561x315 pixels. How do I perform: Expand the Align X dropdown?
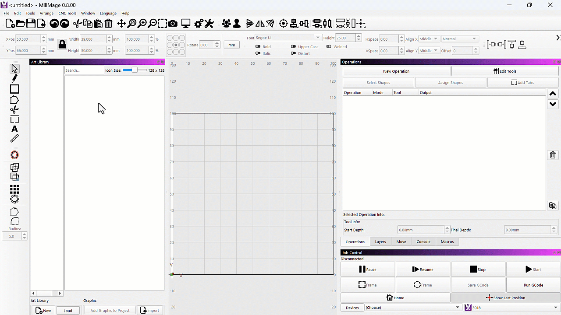coord(428,39)
